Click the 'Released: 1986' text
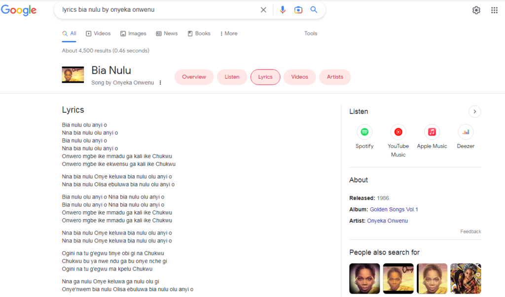This screenshot has width=505, height=297. 369,198
